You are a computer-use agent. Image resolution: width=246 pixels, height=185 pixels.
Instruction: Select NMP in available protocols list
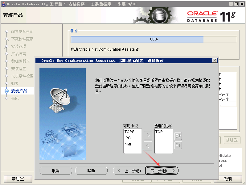[129, 144]
